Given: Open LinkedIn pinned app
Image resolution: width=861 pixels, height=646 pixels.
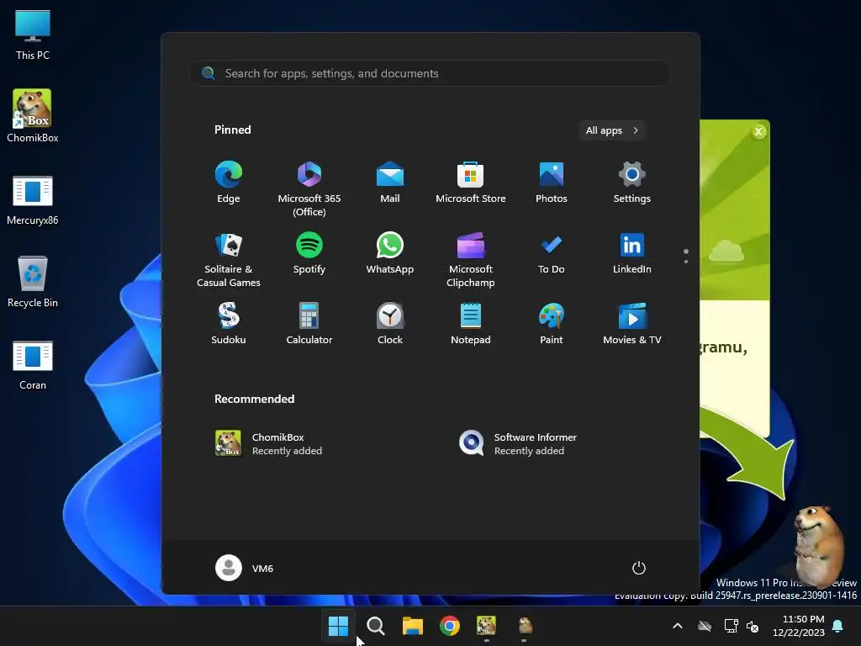Looking at the screenshot, I should point(632,253).
